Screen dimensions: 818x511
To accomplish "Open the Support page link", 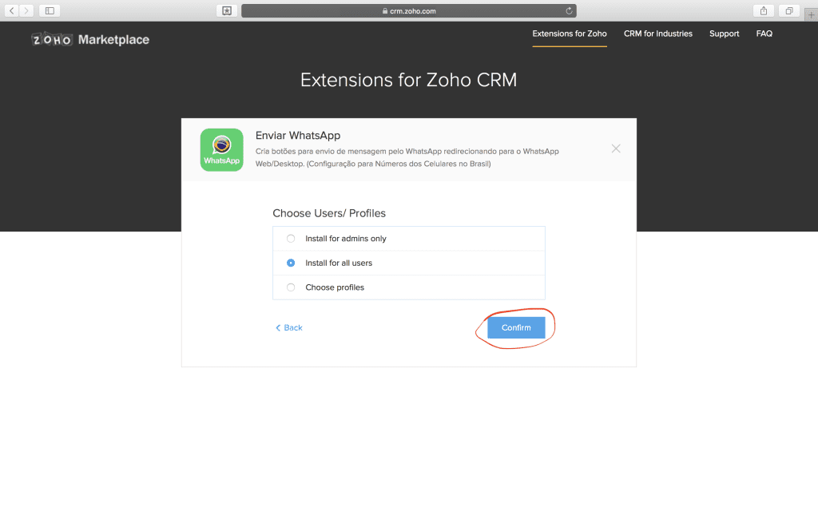I will point(725,34).
